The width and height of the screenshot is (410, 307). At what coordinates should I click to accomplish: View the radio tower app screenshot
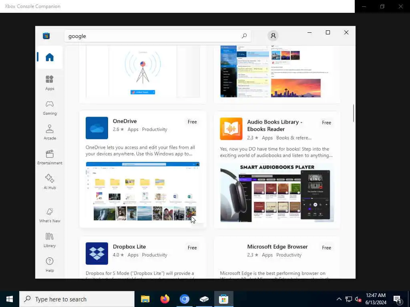[143, 72]
